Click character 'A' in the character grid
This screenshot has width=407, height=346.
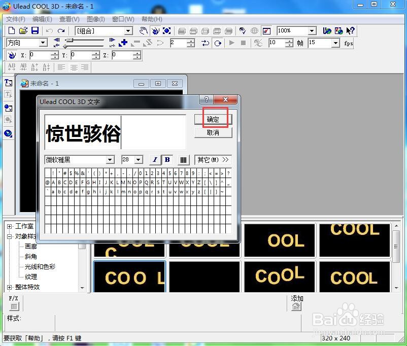click(53, 183)
